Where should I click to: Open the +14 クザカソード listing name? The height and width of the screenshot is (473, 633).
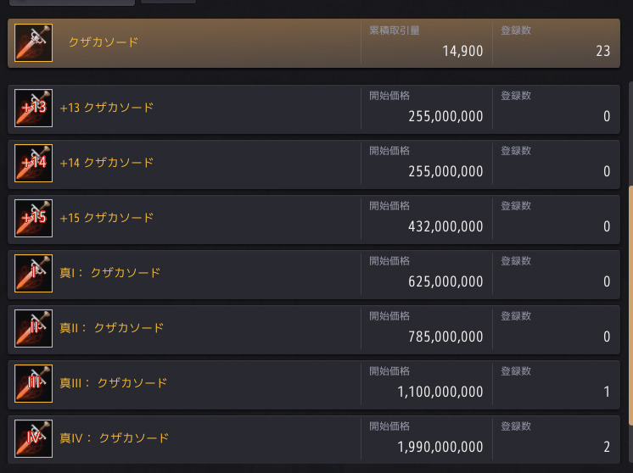tap(107, 163)
